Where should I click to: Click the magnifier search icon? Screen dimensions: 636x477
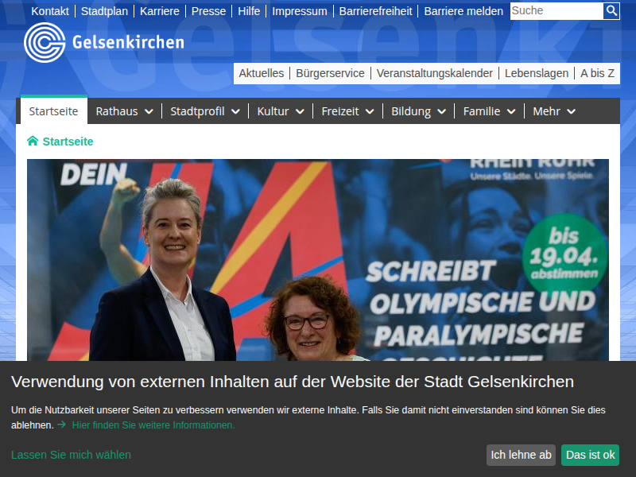(x=611, y=11)
